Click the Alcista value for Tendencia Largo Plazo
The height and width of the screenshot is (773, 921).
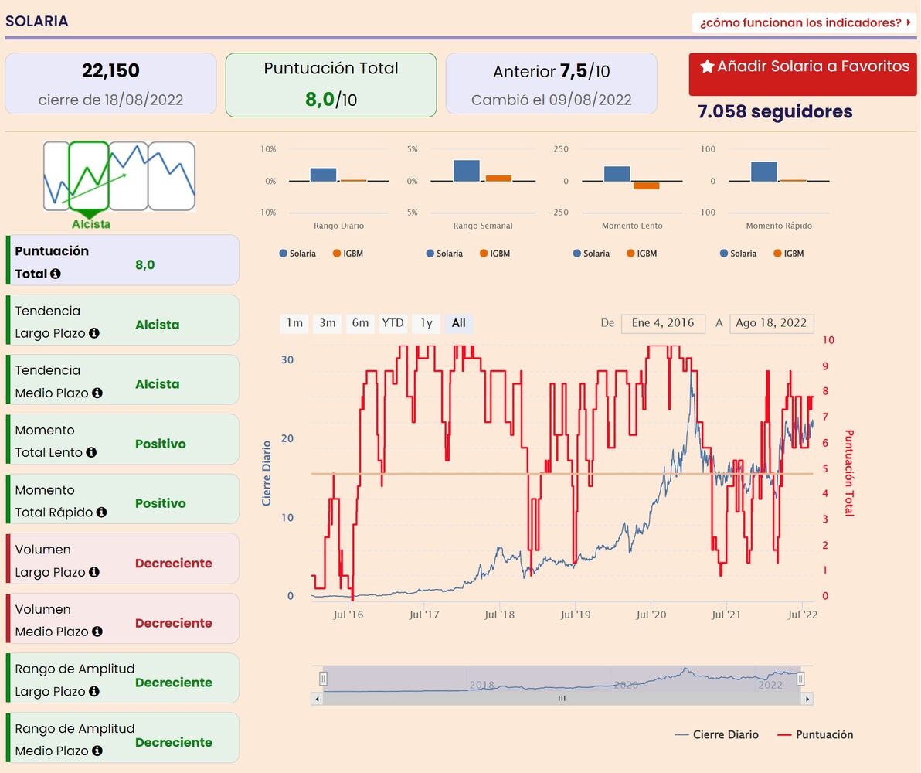(x=157, y=325)
